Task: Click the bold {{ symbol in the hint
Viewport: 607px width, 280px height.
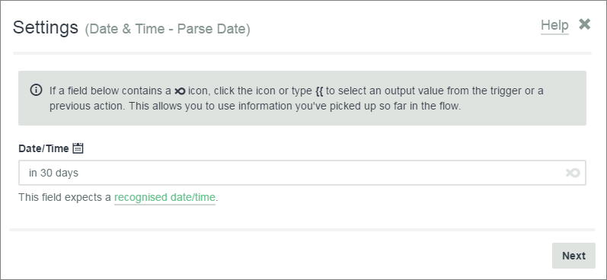Action: (x=319, y=91)
